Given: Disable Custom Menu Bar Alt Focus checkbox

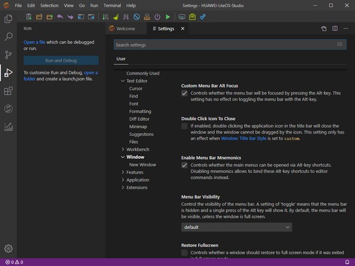Looking at the screenshot, I should [x=185, y=94].
